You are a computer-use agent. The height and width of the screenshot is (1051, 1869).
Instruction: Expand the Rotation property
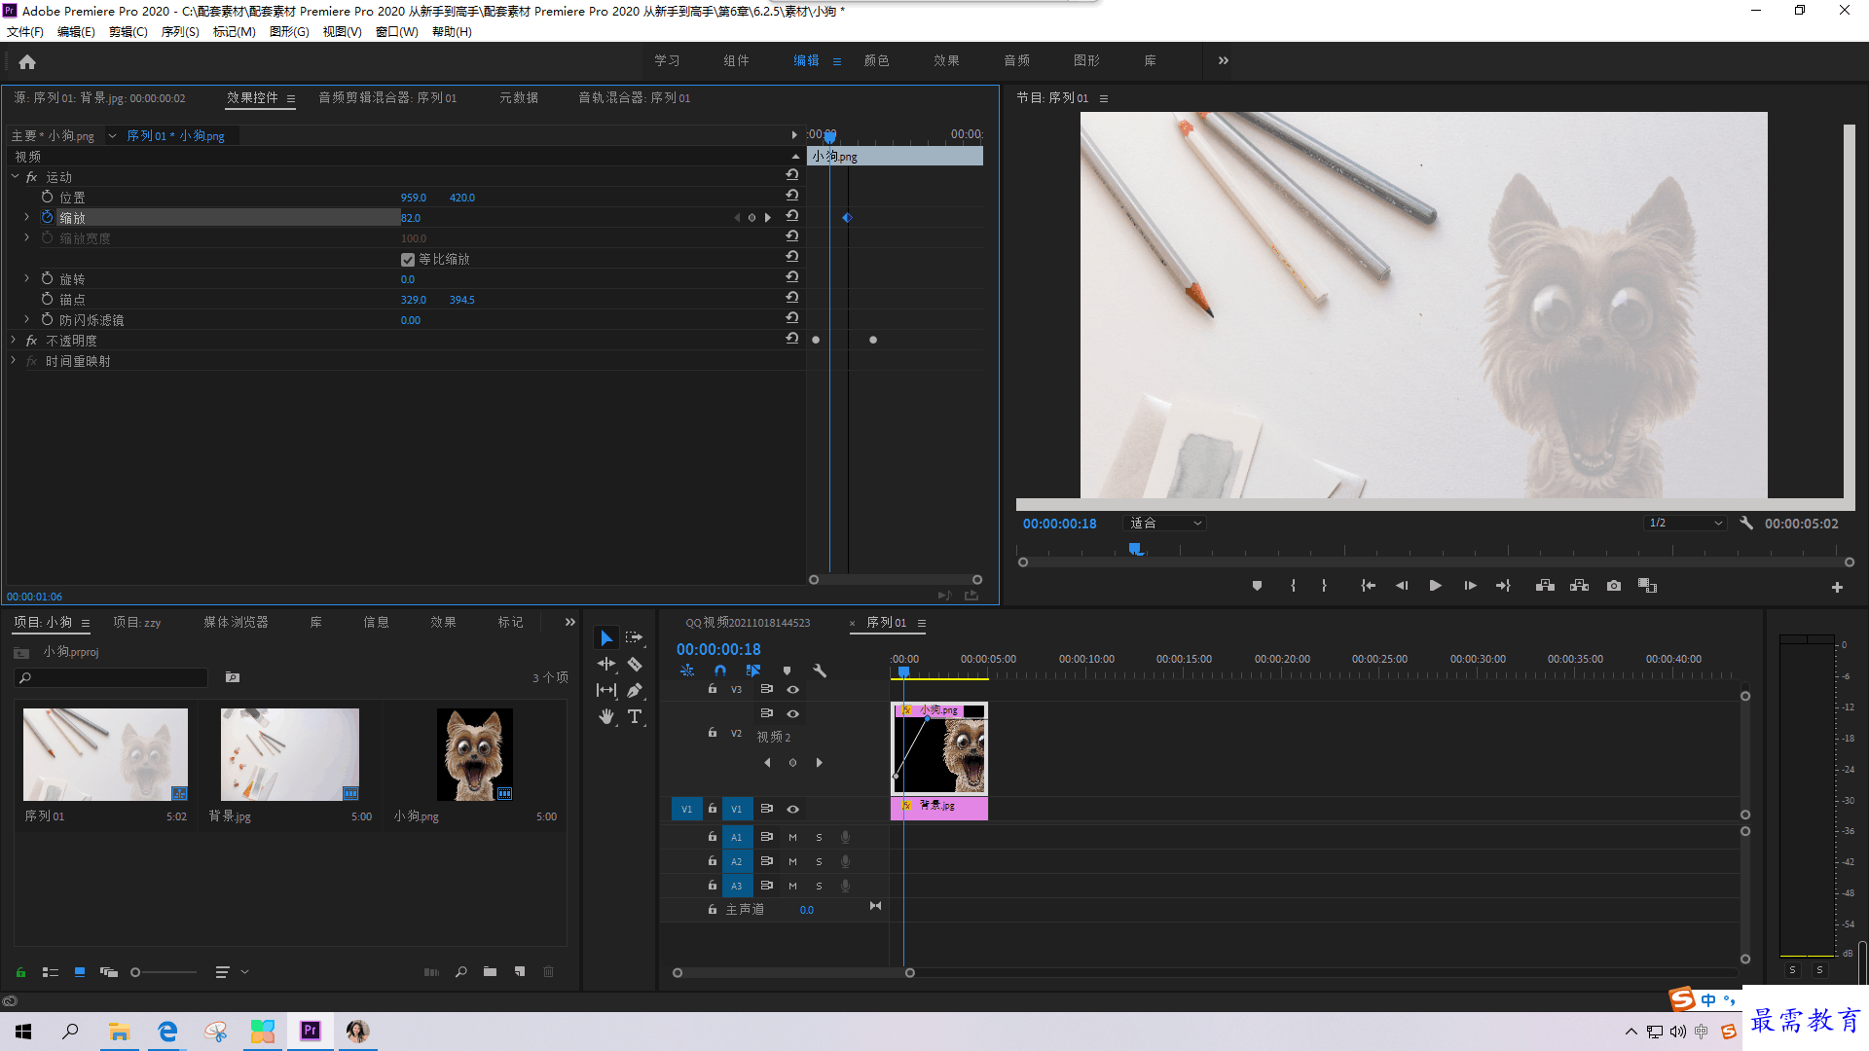(x=26, y=278)
